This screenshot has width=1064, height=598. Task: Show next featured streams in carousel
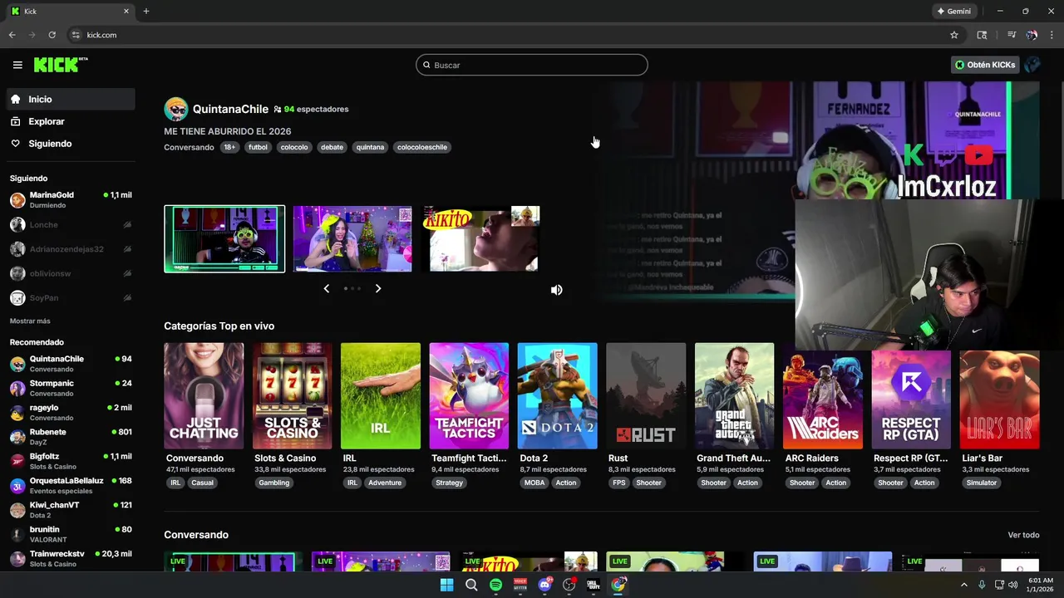pos(378,288)
